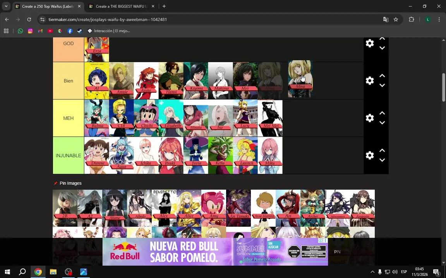
Task: Open Chrome three-dot menu
Action: pyautogui.click(x=439, y=19)
